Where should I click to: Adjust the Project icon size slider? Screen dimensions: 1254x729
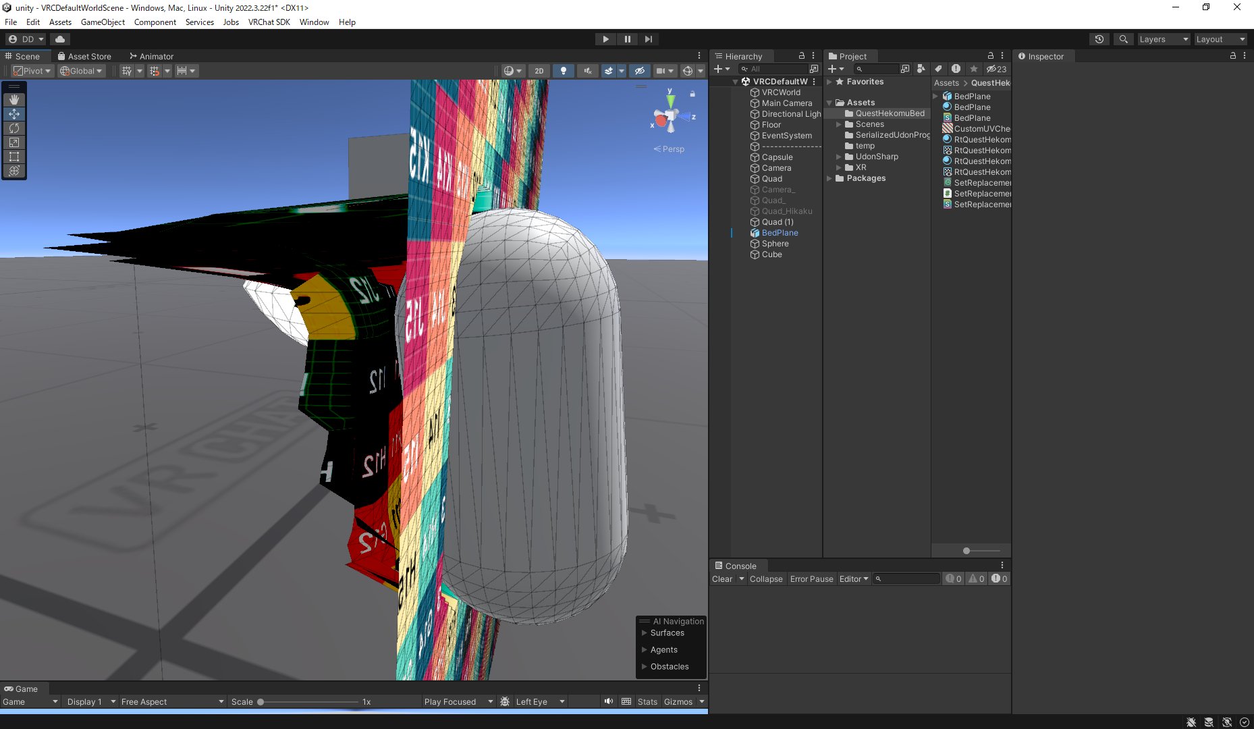point(966,551)
